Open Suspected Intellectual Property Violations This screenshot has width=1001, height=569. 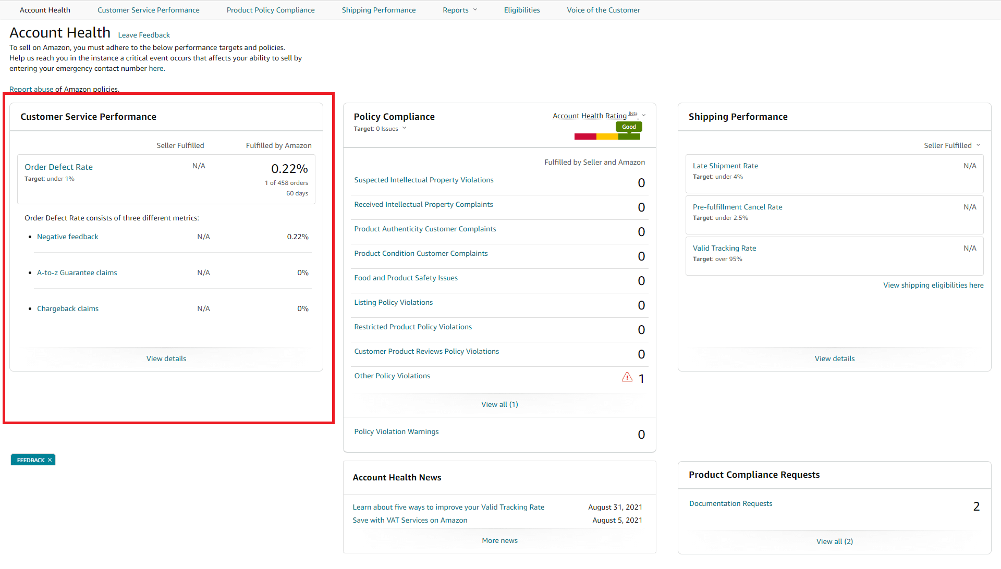pos(424,180)
